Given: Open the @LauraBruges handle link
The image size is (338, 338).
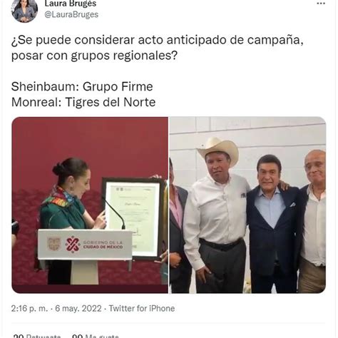Looking at the screenshot, I should [71, 14].
